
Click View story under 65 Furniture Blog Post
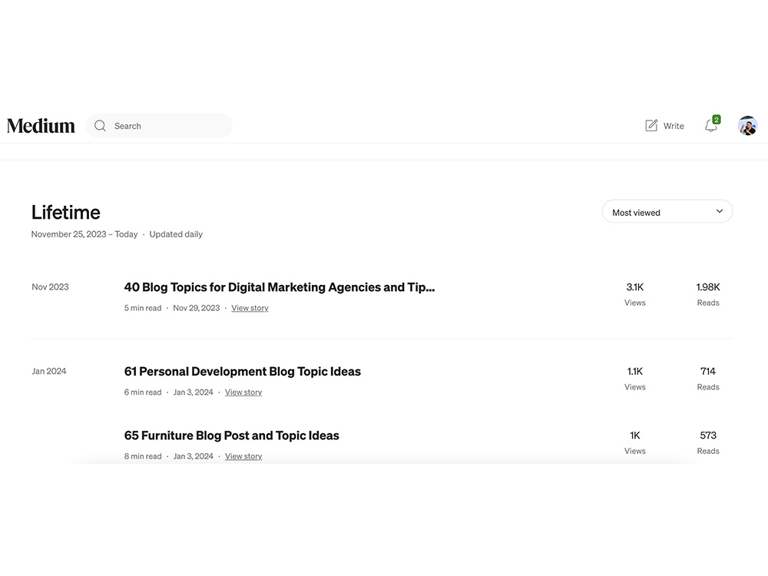[x=243, y=456]
